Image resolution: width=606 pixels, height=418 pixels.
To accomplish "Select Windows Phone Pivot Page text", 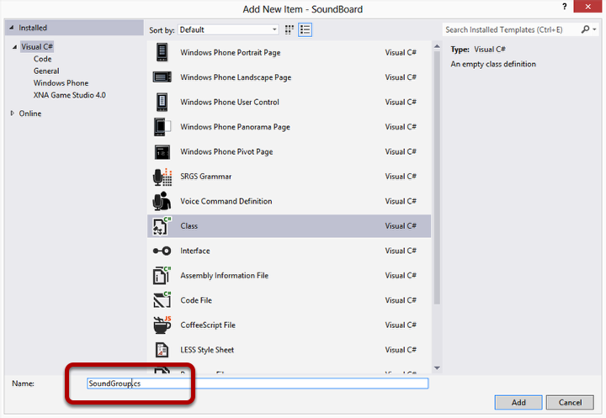I will pyautogui.click(x=226, y=151).
